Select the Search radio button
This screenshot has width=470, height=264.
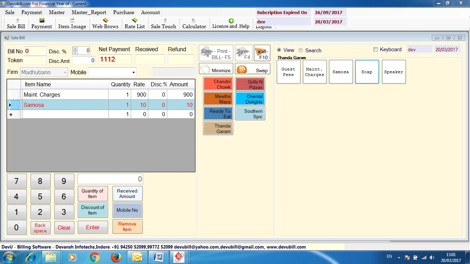[x=301, y=50]
